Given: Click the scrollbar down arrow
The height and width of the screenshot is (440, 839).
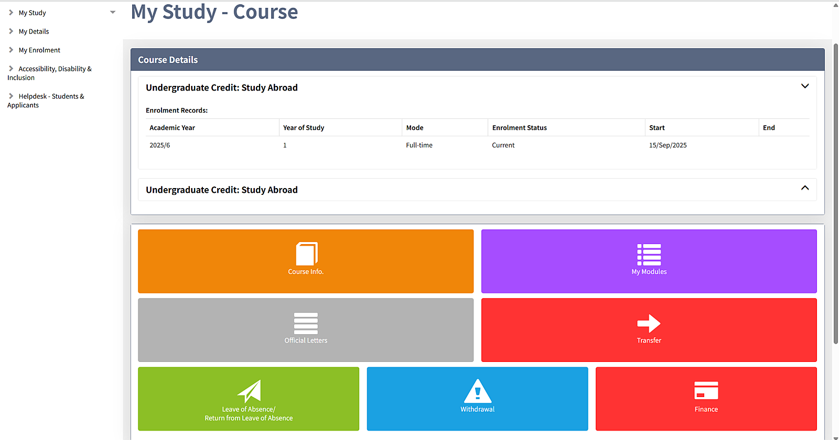Looking at the screenshot, I should pyautogui.click(x=835, y=437).
